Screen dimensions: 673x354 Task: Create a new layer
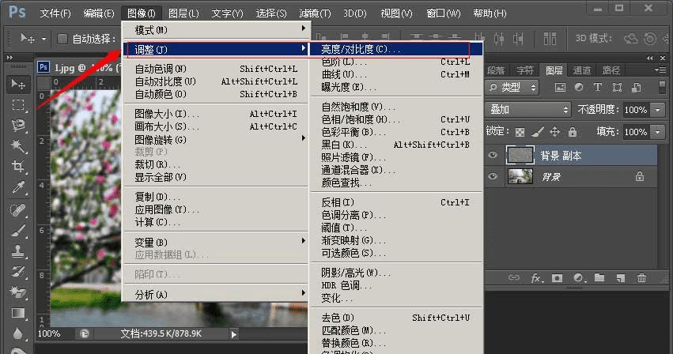pyautogui.click(x=621, y=278)
